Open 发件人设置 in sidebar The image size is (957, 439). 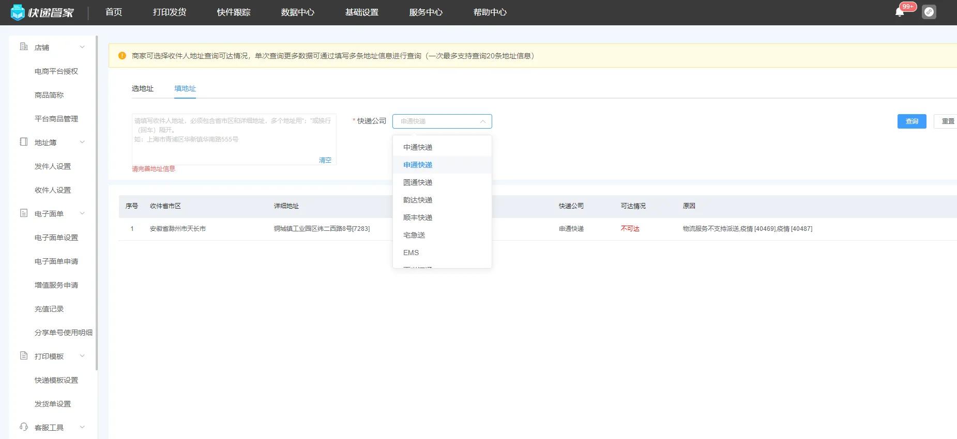53,166
